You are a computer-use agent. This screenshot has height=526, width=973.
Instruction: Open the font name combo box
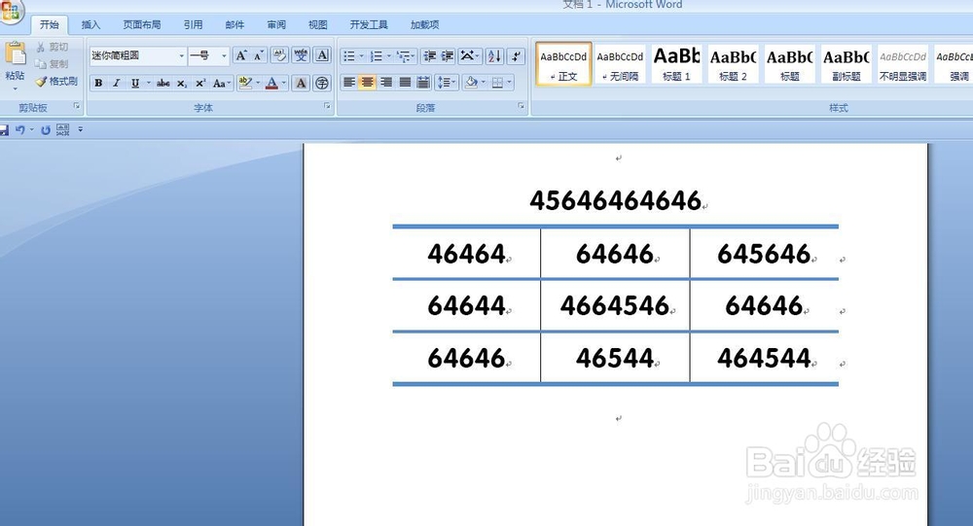[138, 55]
